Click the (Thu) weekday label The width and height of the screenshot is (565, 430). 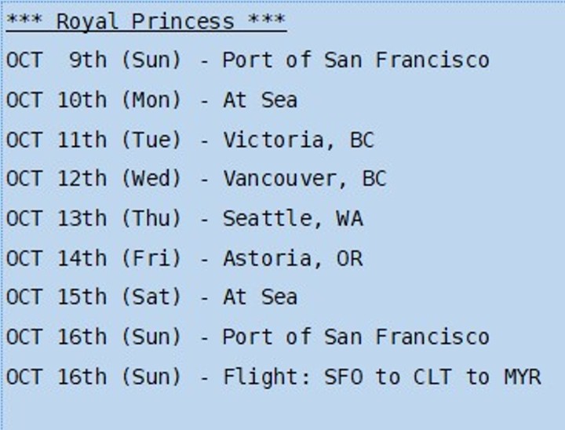coord(151,218)
